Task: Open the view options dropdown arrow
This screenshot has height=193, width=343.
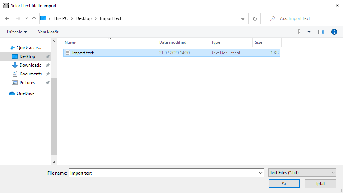Action: pos(309,32)
